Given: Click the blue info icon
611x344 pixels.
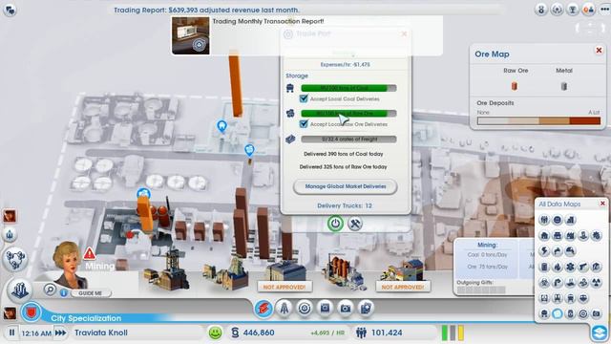Looking at the screenshot, I should click(x=64, y=292).
